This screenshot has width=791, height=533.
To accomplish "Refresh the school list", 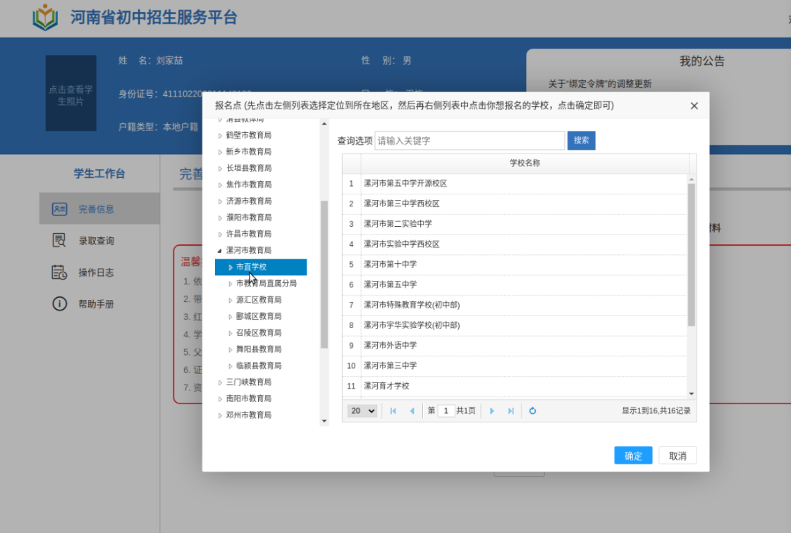I will [532, 411].
